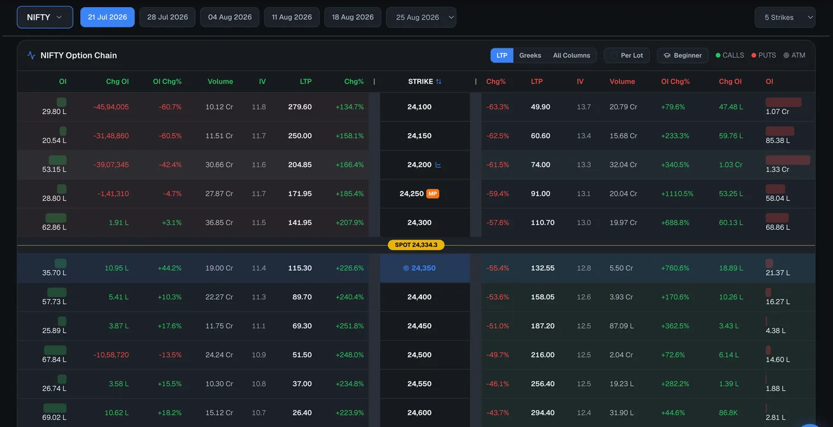Open the NIFTY symbol dropdown
Image resolution: width=833 pixels, height=427 pixels.
click(x=45, y=17)
